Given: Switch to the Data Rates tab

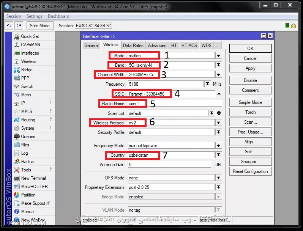Looking at the screenshot, I should click(x=133, y=46).
